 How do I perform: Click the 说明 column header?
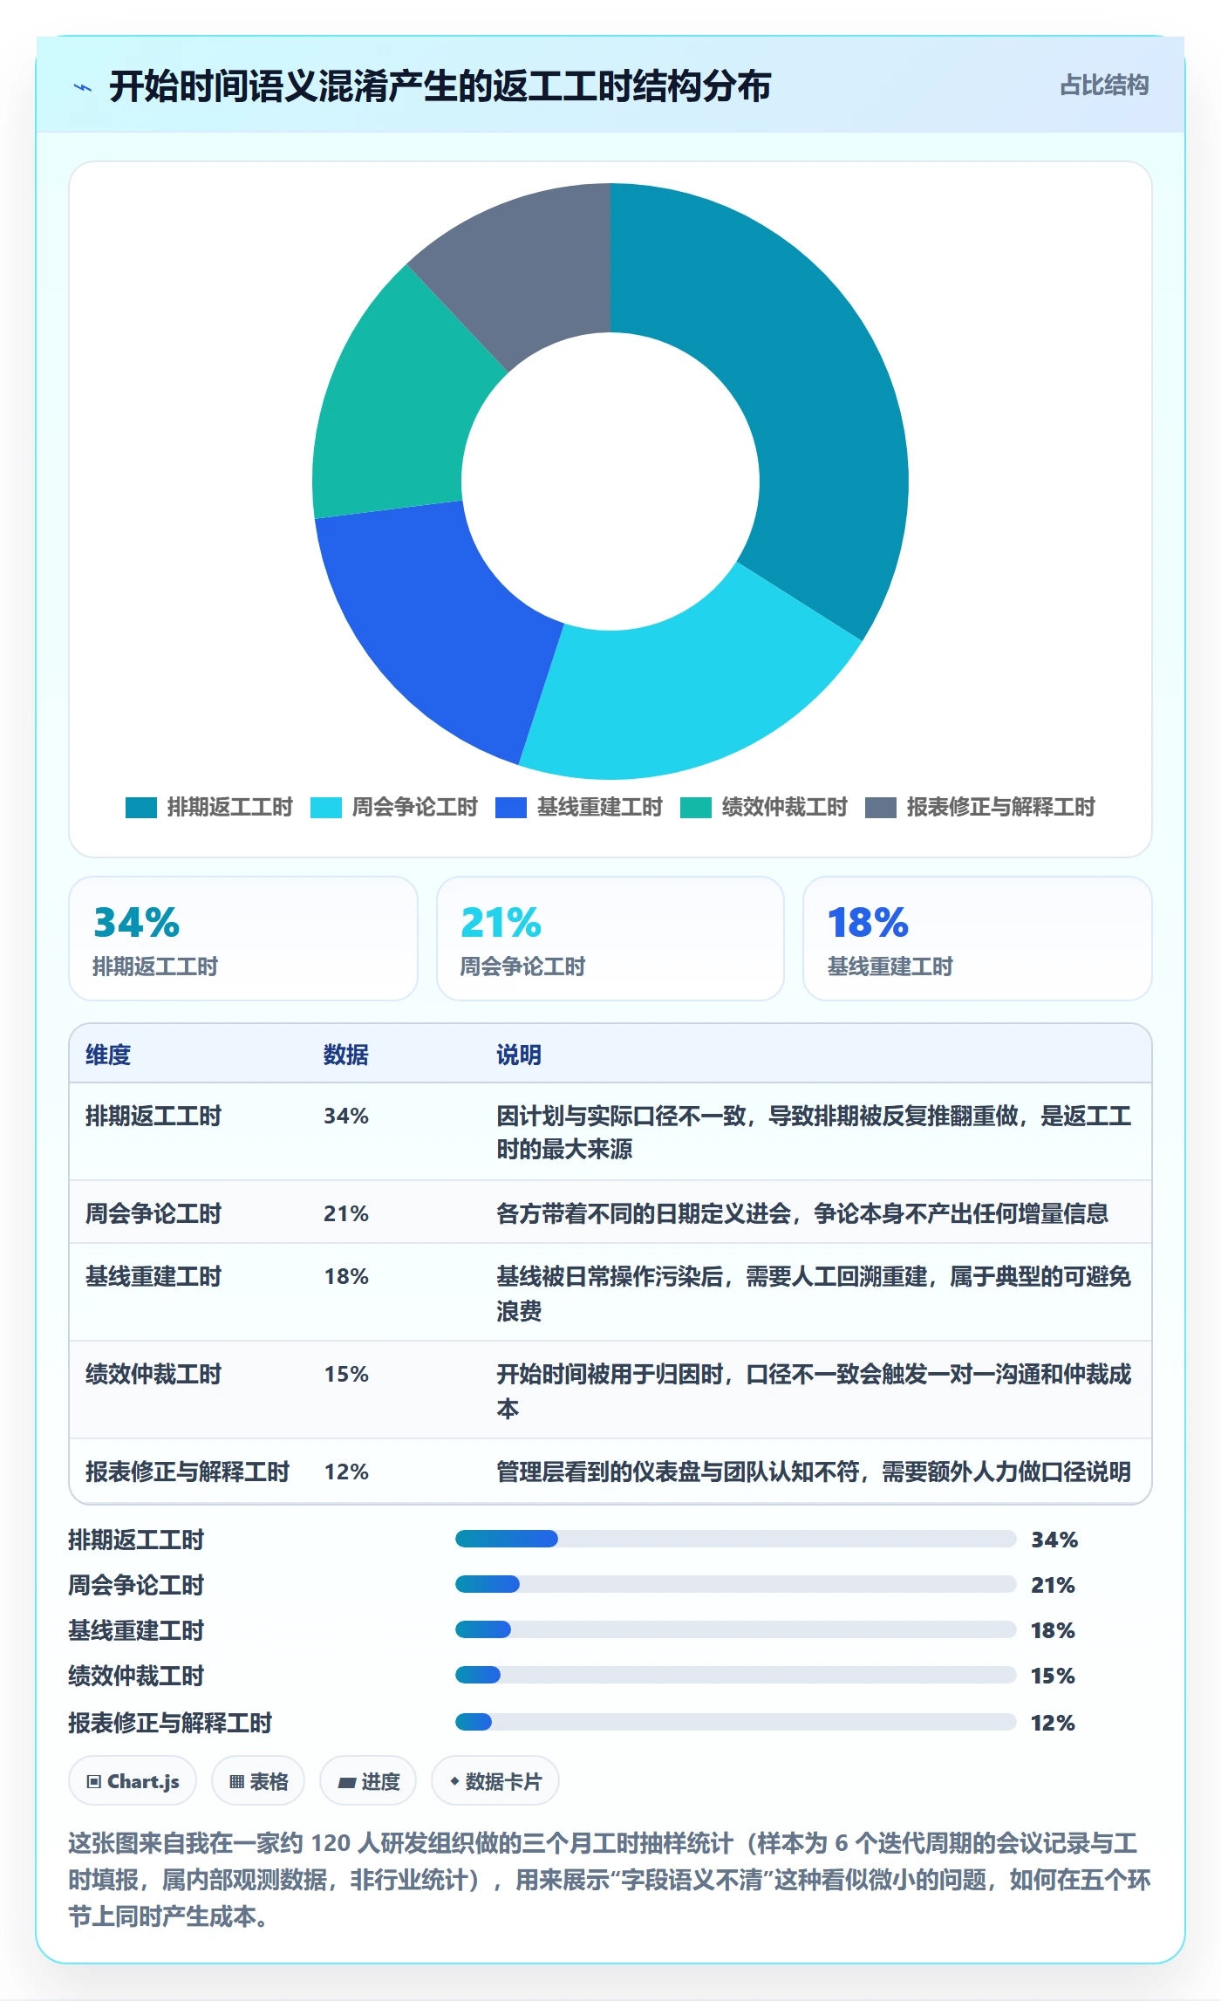(x=519, y=1055)
